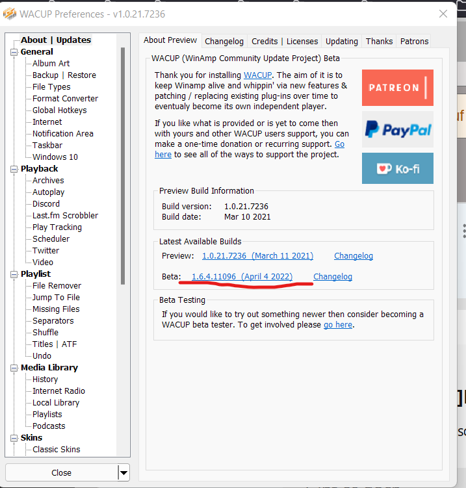Open Discord preferences

pos(46,204)
